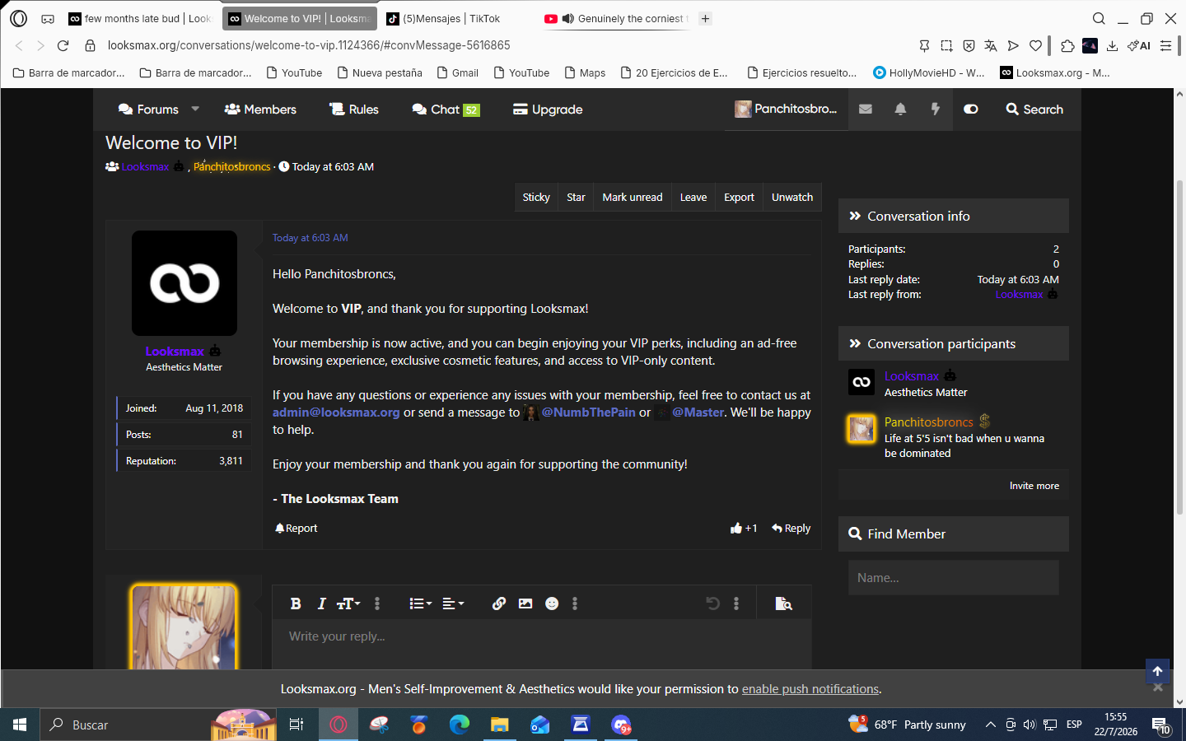
Task: Open more options next to the undo icon
Action: pyautogui.click(x=736, y=604)
